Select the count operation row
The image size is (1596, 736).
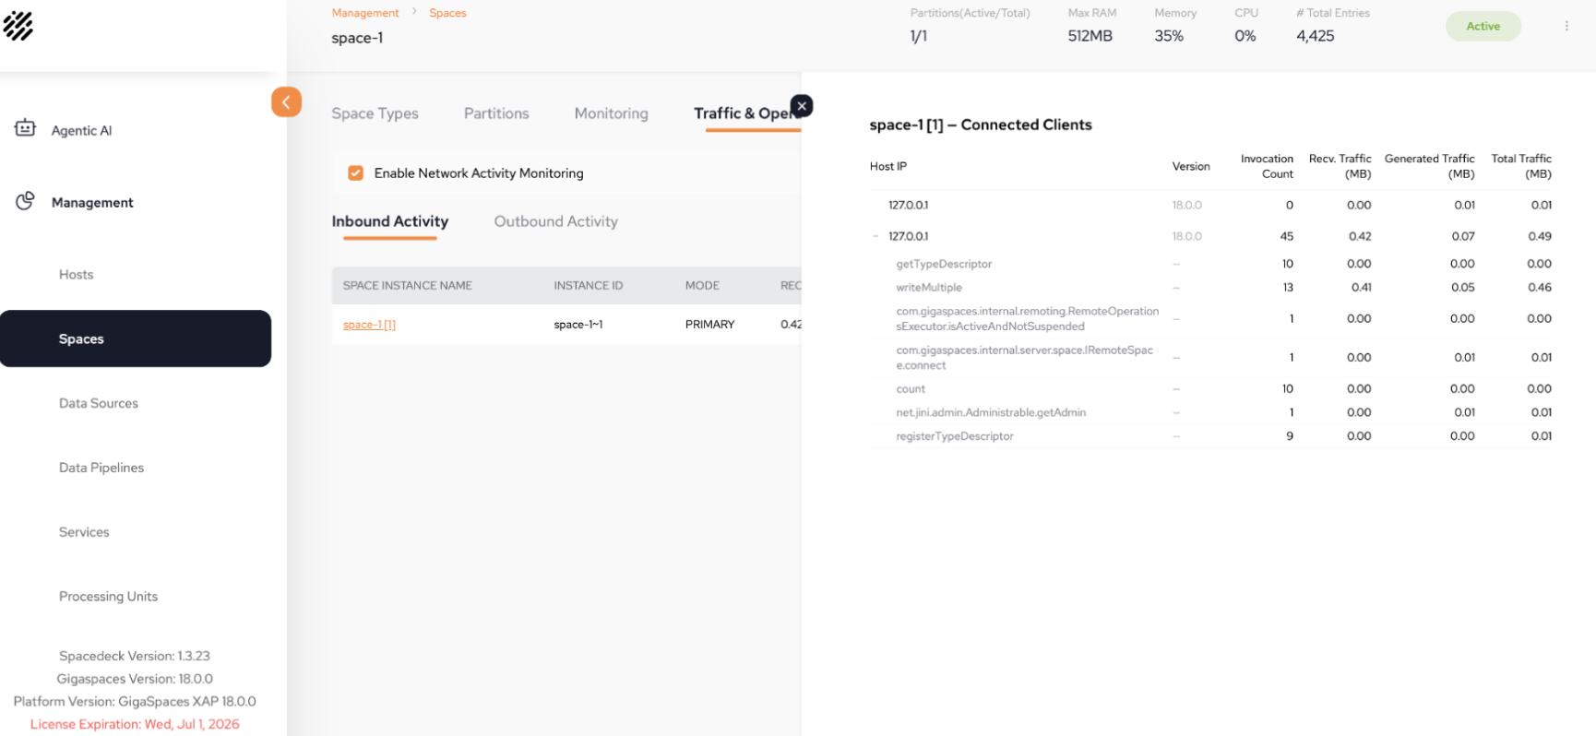pyautogui.click(x=1210, y=388)
